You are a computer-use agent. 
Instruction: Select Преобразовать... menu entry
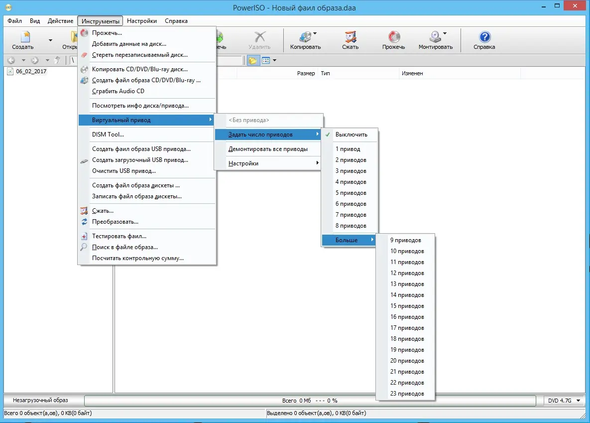pyautogui.click(x=147, y=222)
